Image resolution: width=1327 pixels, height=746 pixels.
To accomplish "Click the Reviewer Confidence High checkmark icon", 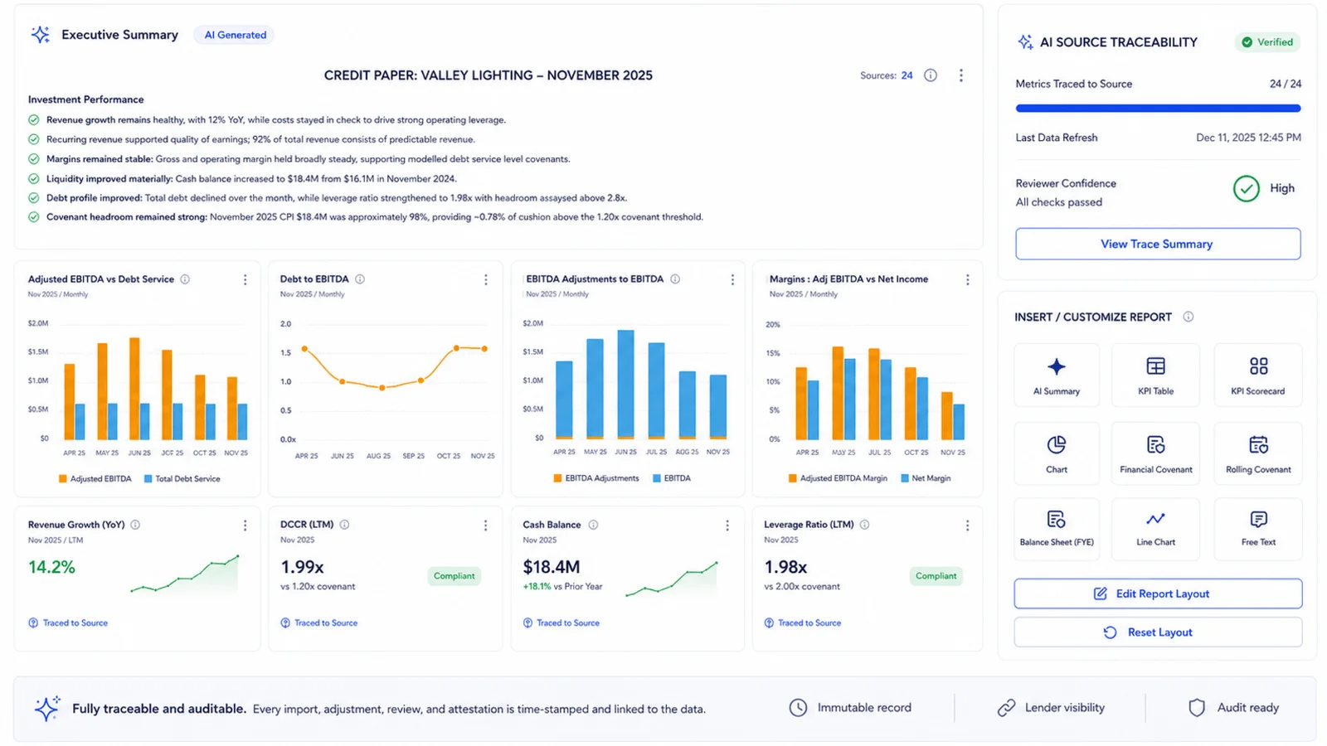I will point(1246,189).
